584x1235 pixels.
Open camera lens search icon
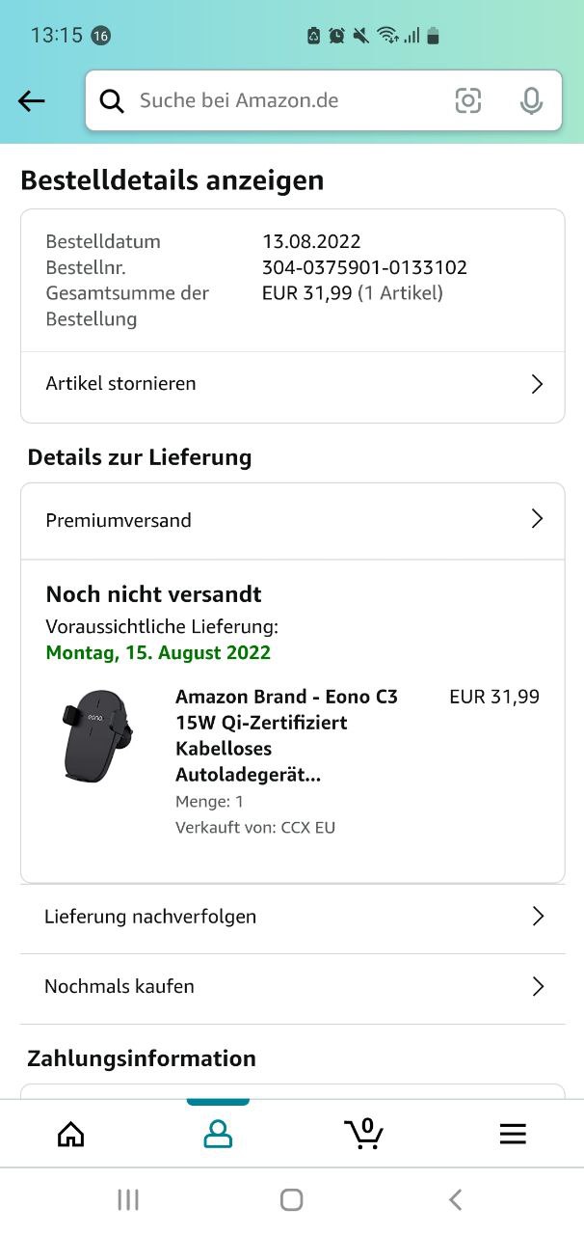click(x=468, y=100)
